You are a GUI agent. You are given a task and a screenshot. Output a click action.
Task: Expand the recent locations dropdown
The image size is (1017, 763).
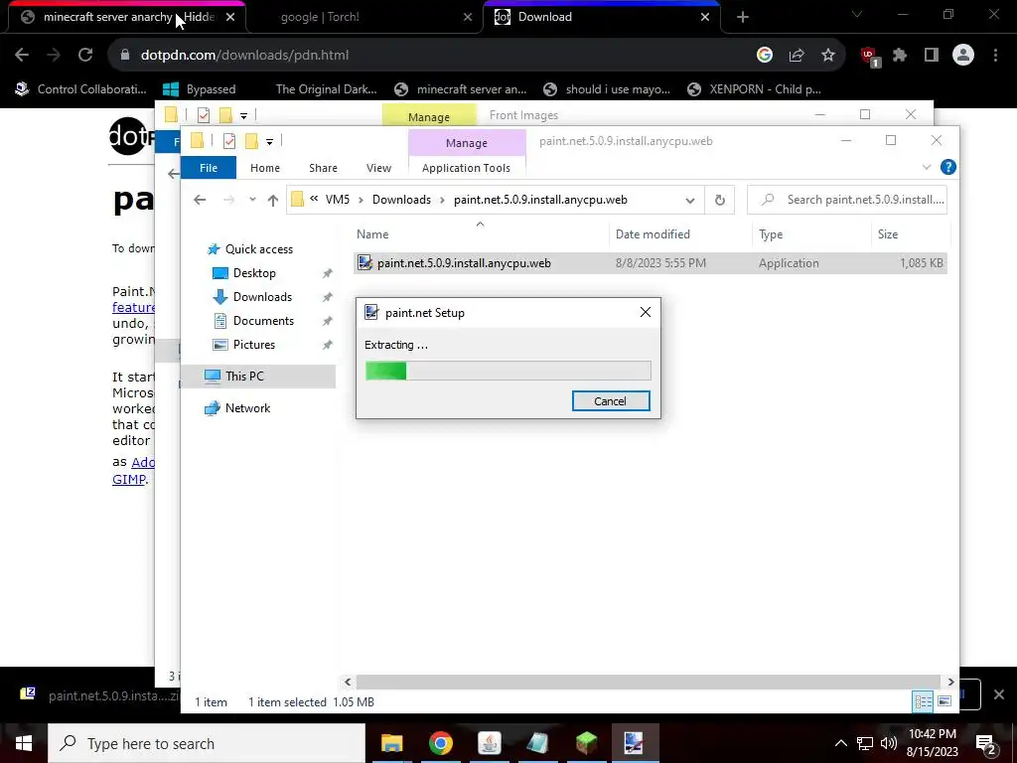(x=252, y=200)
